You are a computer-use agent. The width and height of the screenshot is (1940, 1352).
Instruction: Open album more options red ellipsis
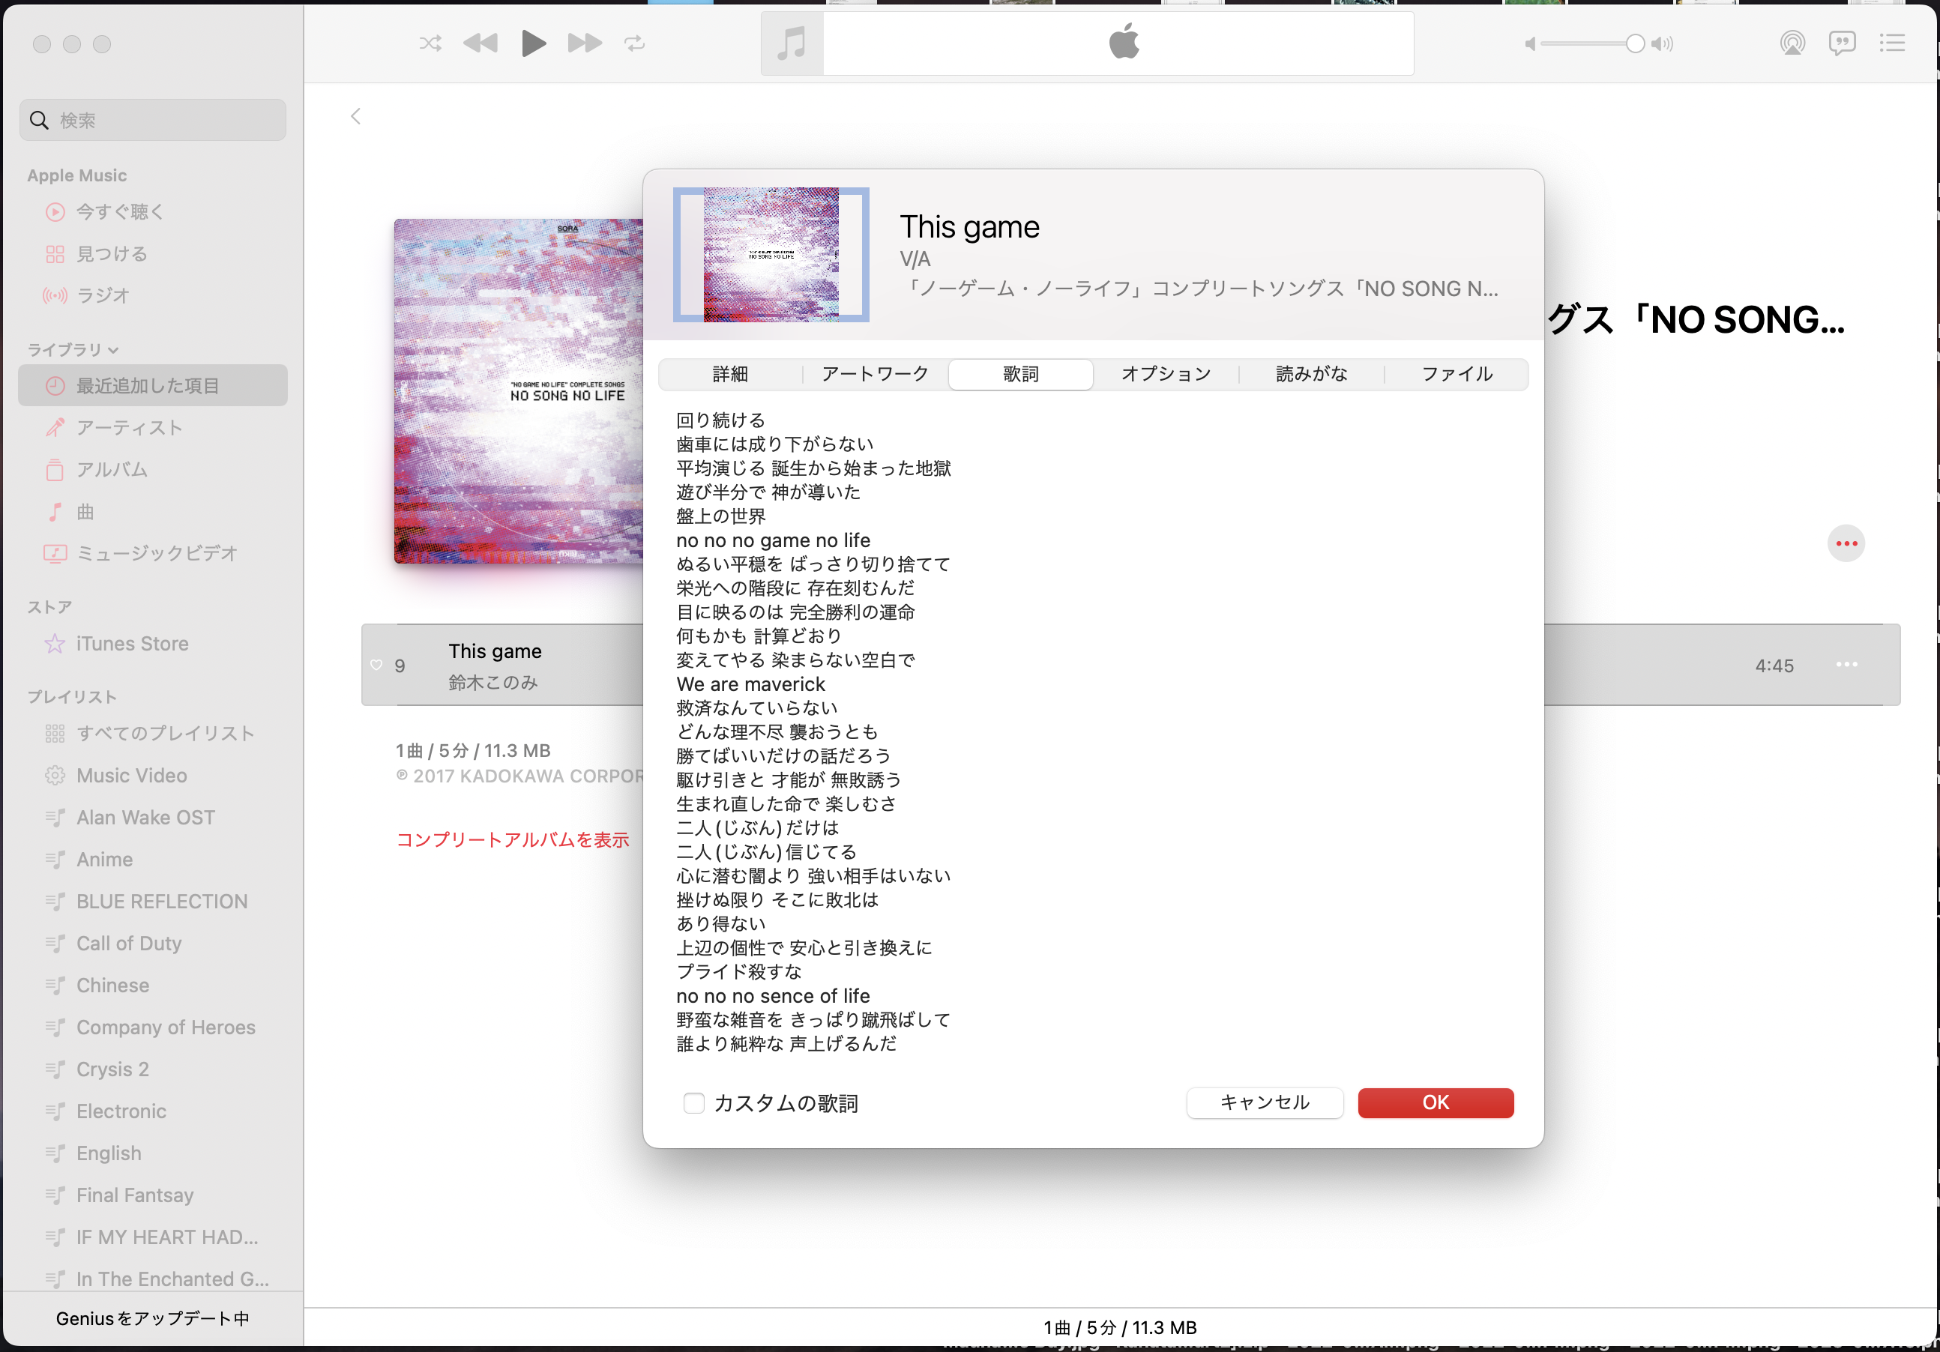pyautogui.click(x=1846, y=543)
